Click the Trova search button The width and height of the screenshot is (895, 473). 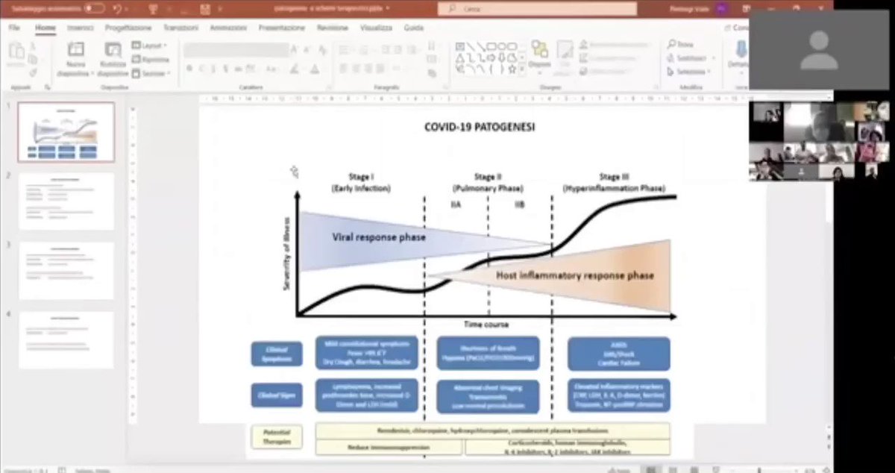[681, 44]
